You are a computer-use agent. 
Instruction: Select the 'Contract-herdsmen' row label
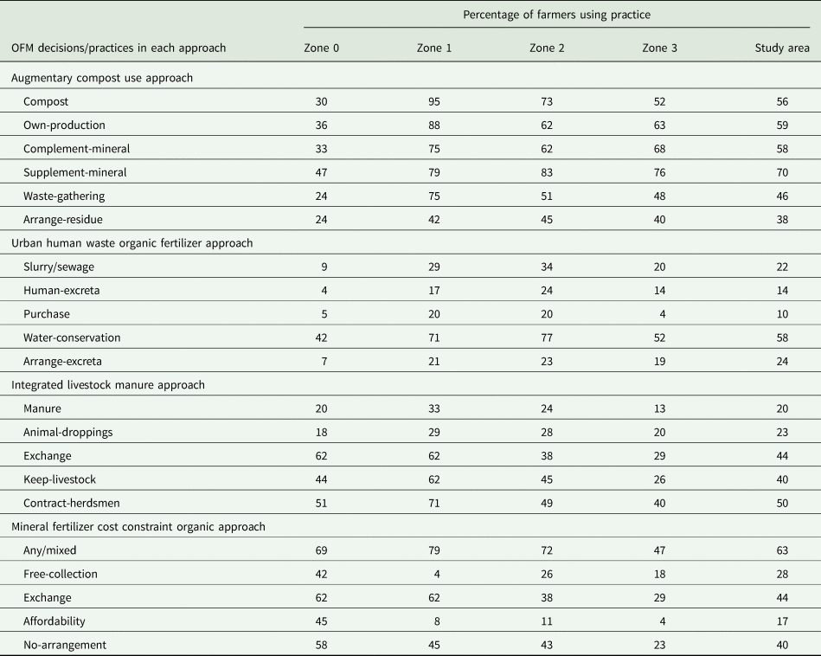(x=73, y=479)
